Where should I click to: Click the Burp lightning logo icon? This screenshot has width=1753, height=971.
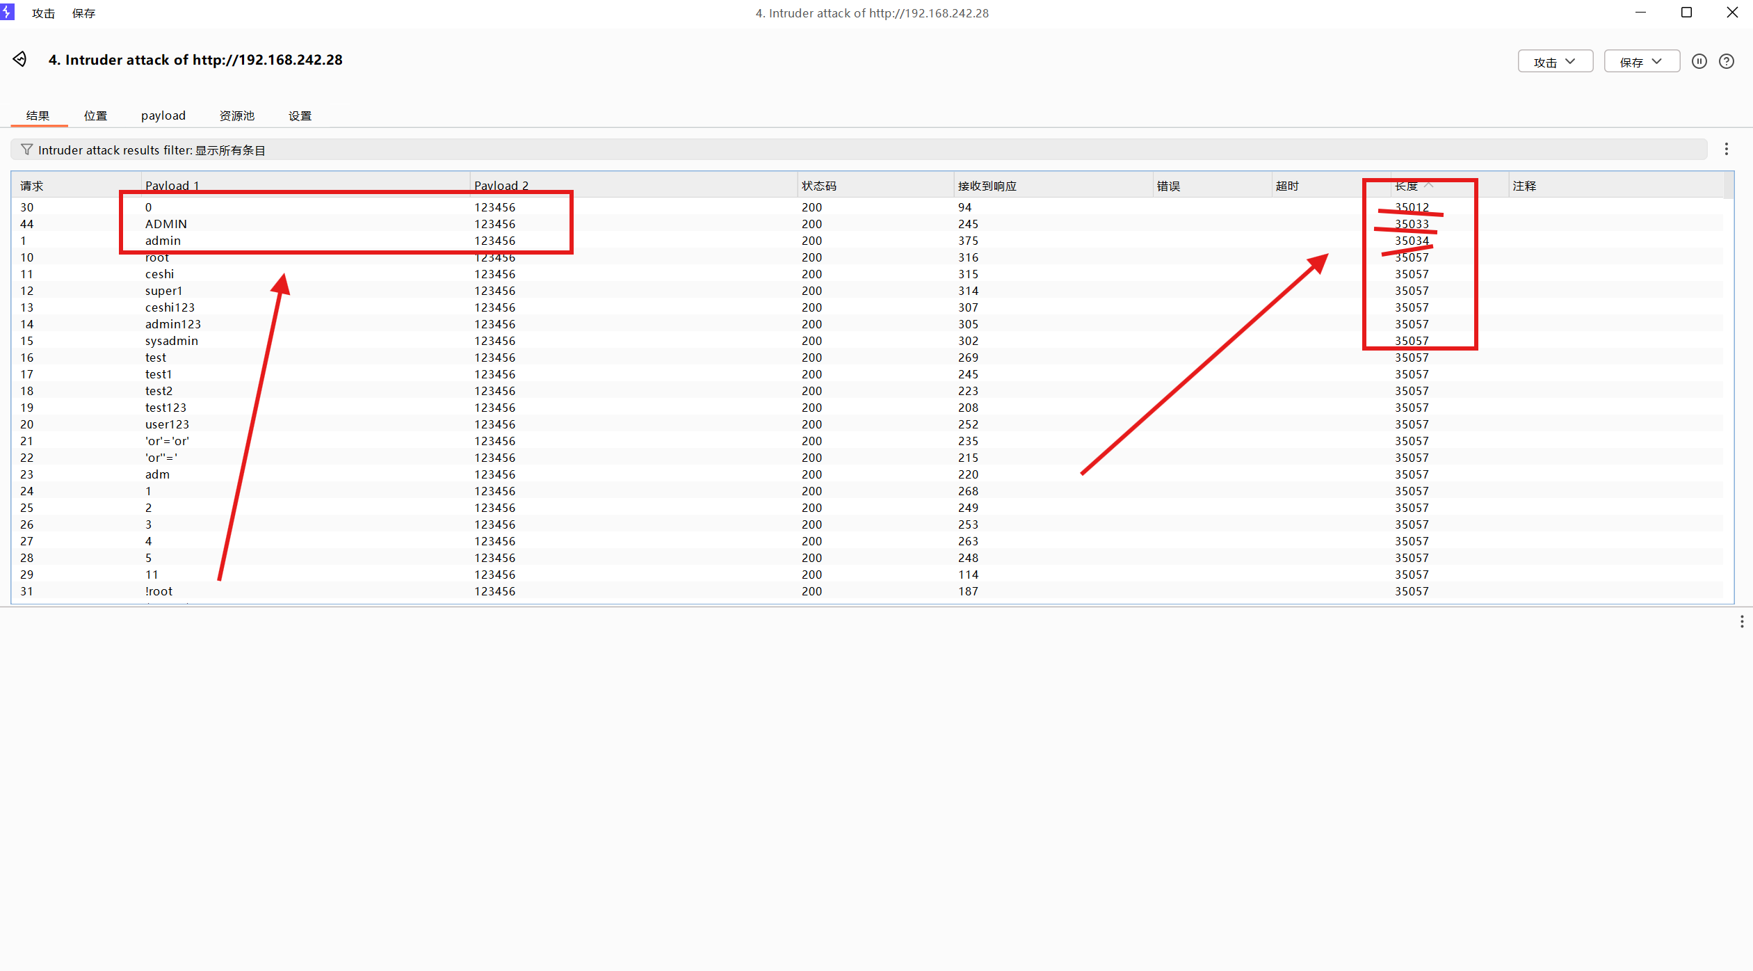[7, 12]
